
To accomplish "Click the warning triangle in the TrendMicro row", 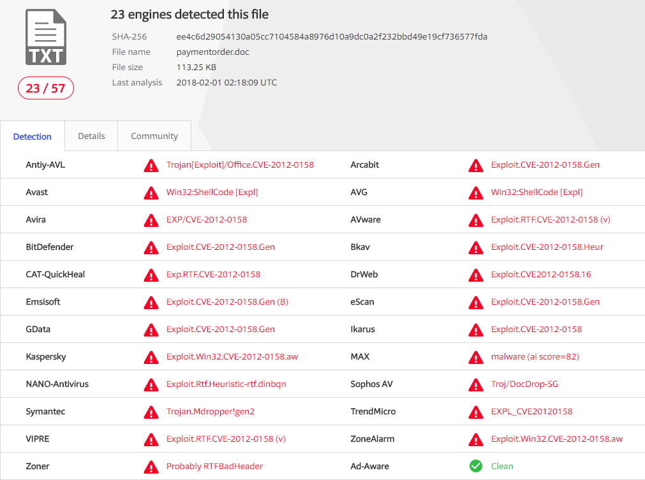I will [x=476, y=412].
